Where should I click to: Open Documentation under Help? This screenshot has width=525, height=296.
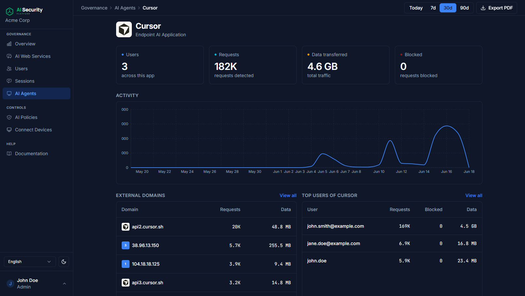[x=36, y=154]
